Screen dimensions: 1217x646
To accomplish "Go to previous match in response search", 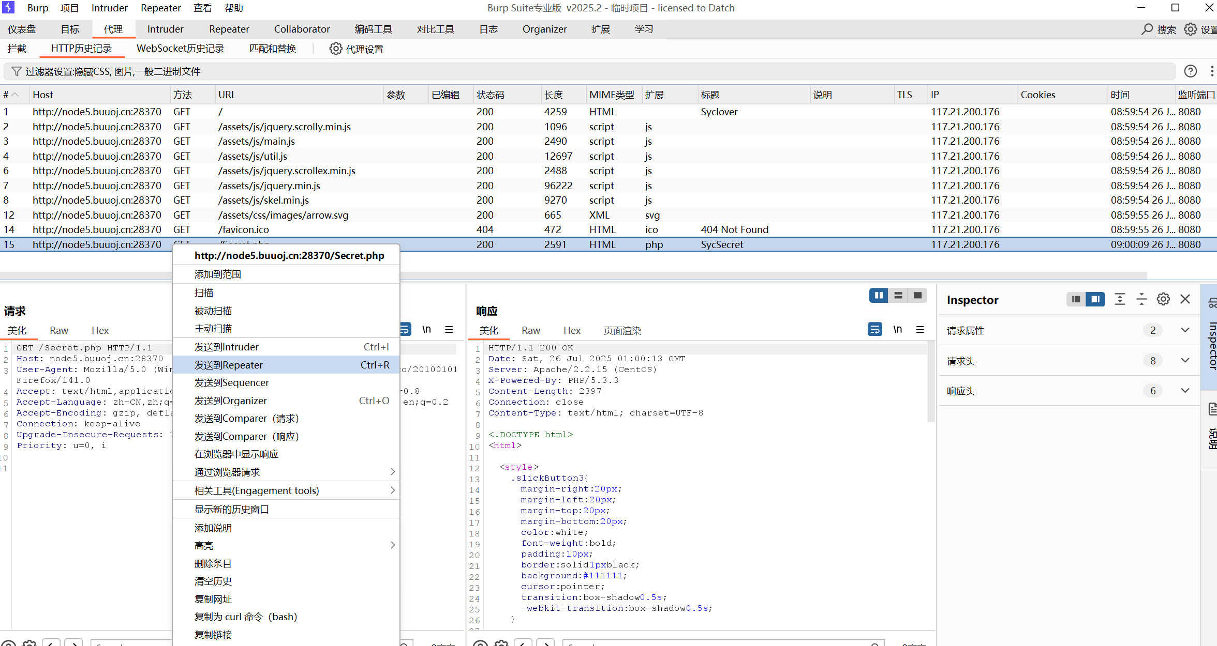I will pos(523,642).
